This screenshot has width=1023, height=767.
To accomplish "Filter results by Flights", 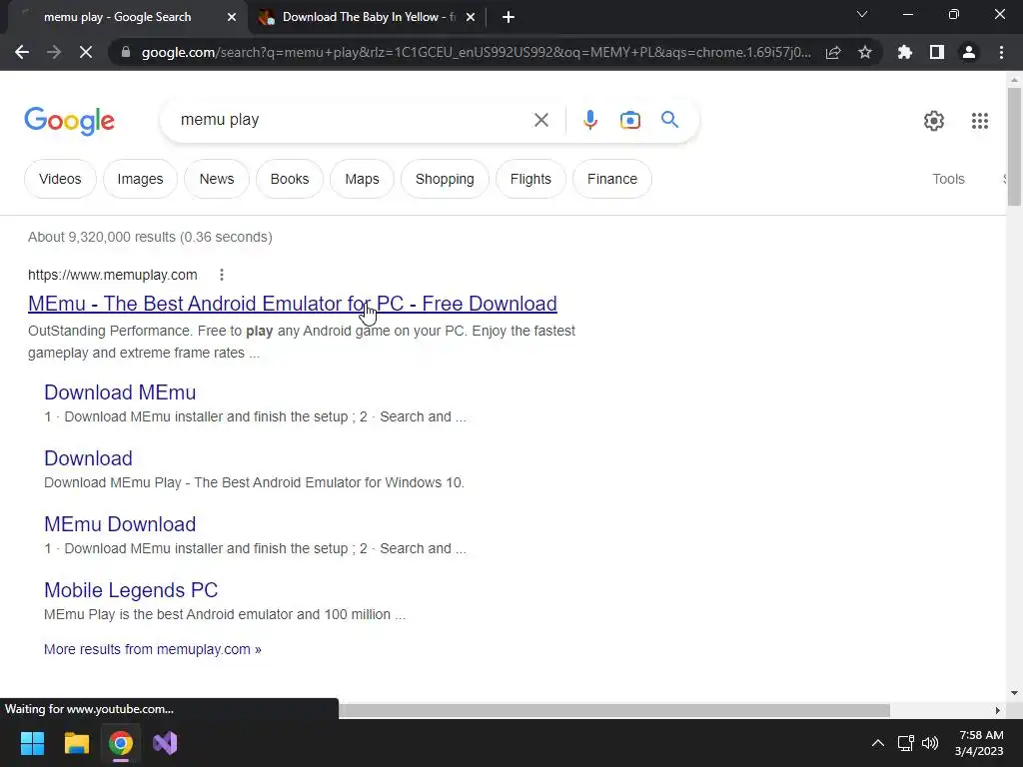I will coord(530,179).
